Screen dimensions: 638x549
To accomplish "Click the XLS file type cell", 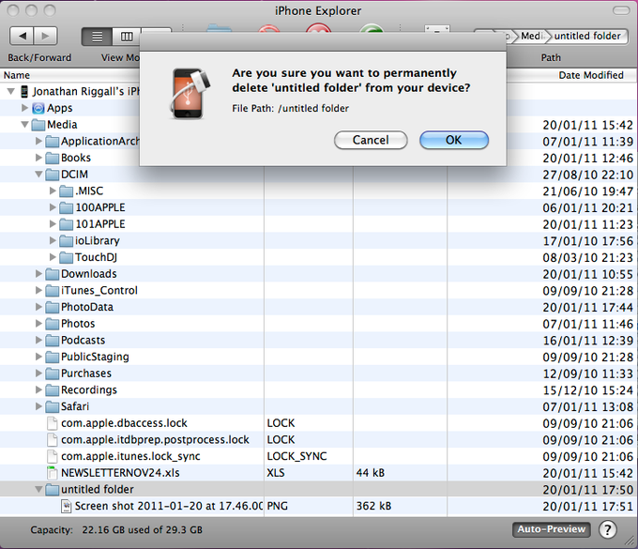I will tap(276, 473).
